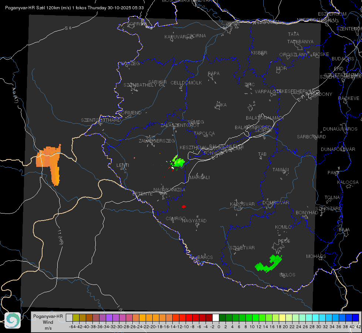The image size is (362, 333).
Task: Pick the deep blue 40–42 m/s legend swatch
Action: tap(356, 318)
